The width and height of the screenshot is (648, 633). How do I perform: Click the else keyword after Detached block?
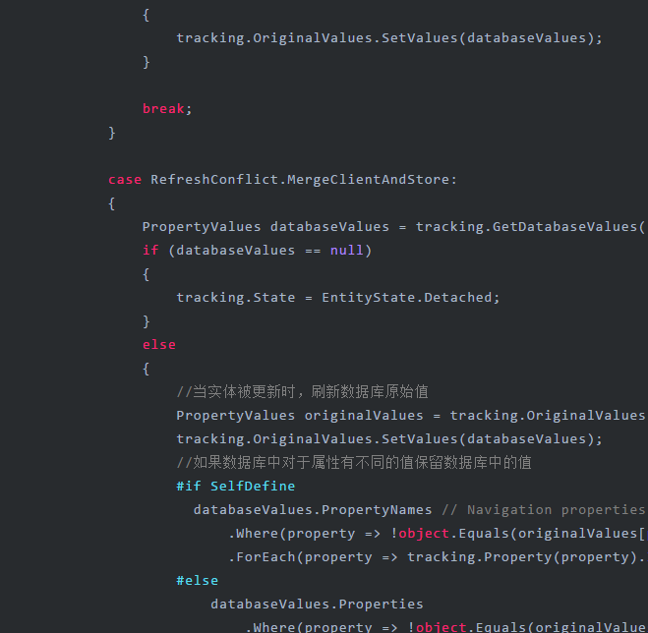pos(158,345)
